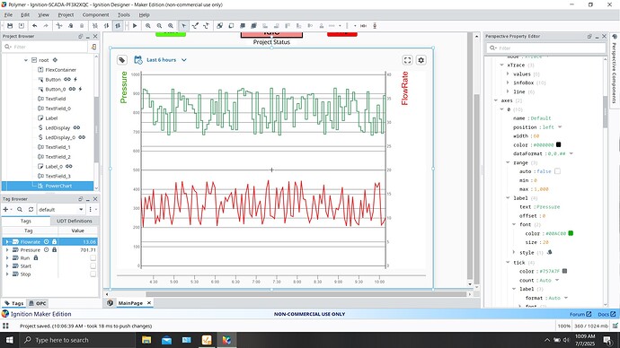Open the File menu

pyautogui.click(x=8, y=14)
